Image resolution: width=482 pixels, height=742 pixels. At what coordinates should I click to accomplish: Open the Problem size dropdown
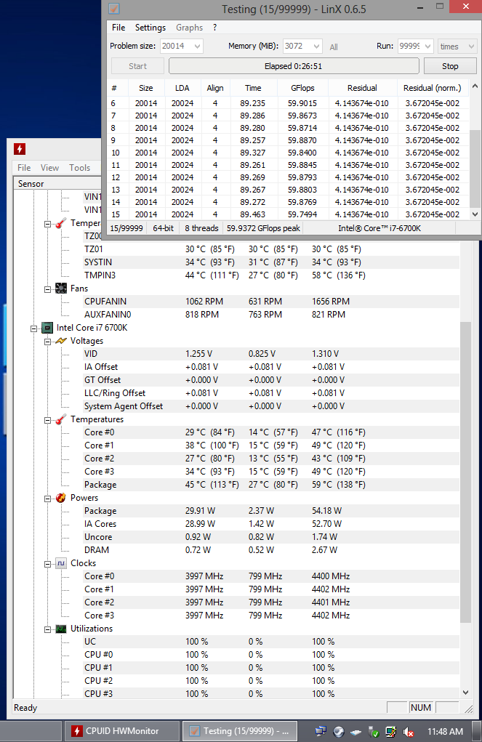click(198, 47)
